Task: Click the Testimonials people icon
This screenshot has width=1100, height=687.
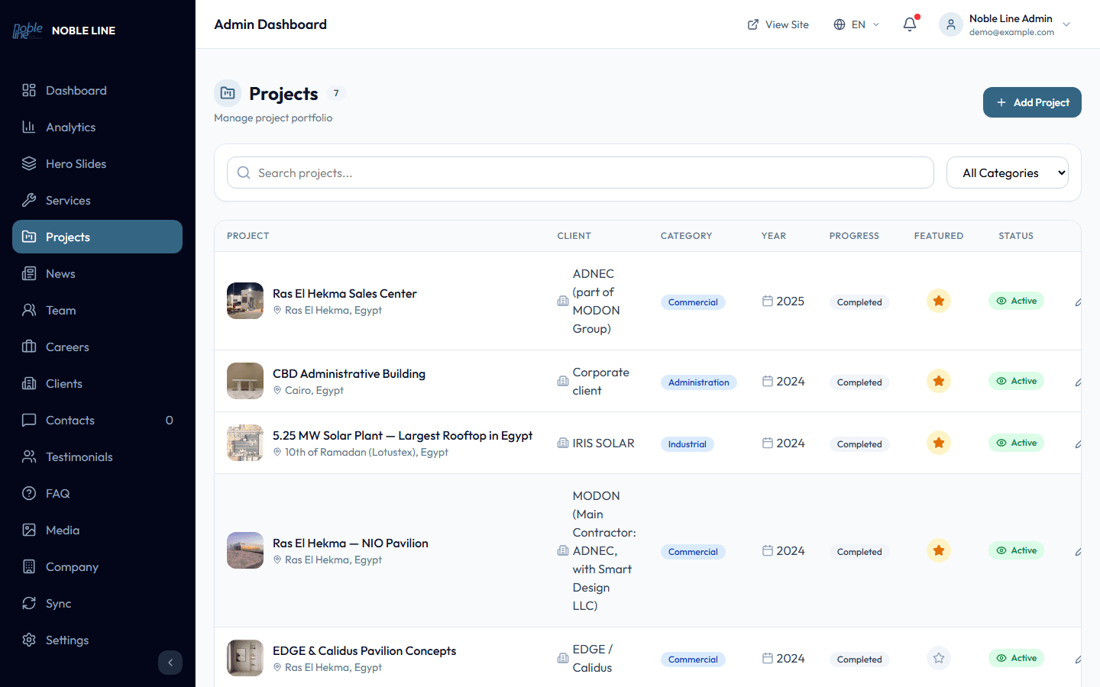Action: pyautogui.click(x=29, y=456)
